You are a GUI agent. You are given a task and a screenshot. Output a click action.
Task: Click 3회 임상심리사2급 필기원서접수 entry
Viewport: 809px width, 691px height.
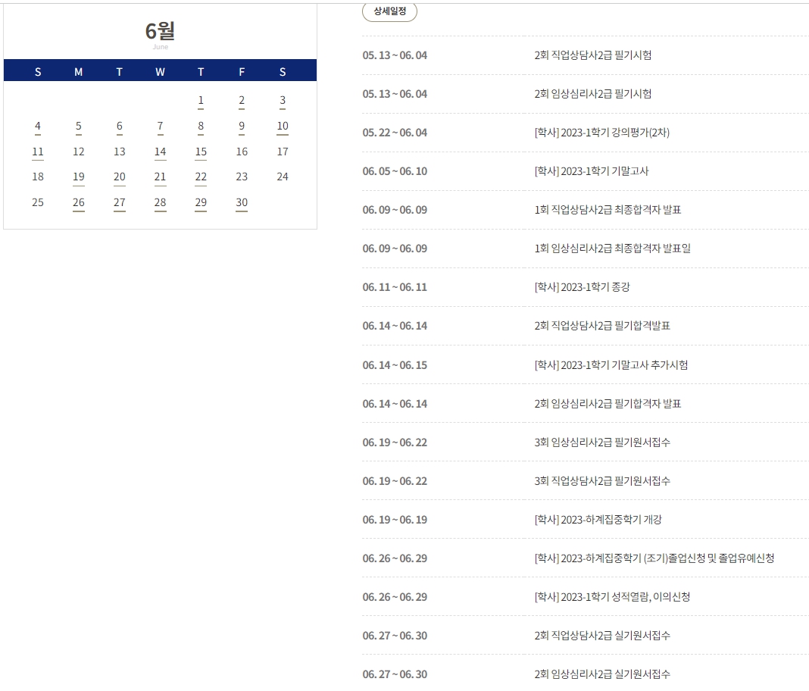[x=601, y=442]
